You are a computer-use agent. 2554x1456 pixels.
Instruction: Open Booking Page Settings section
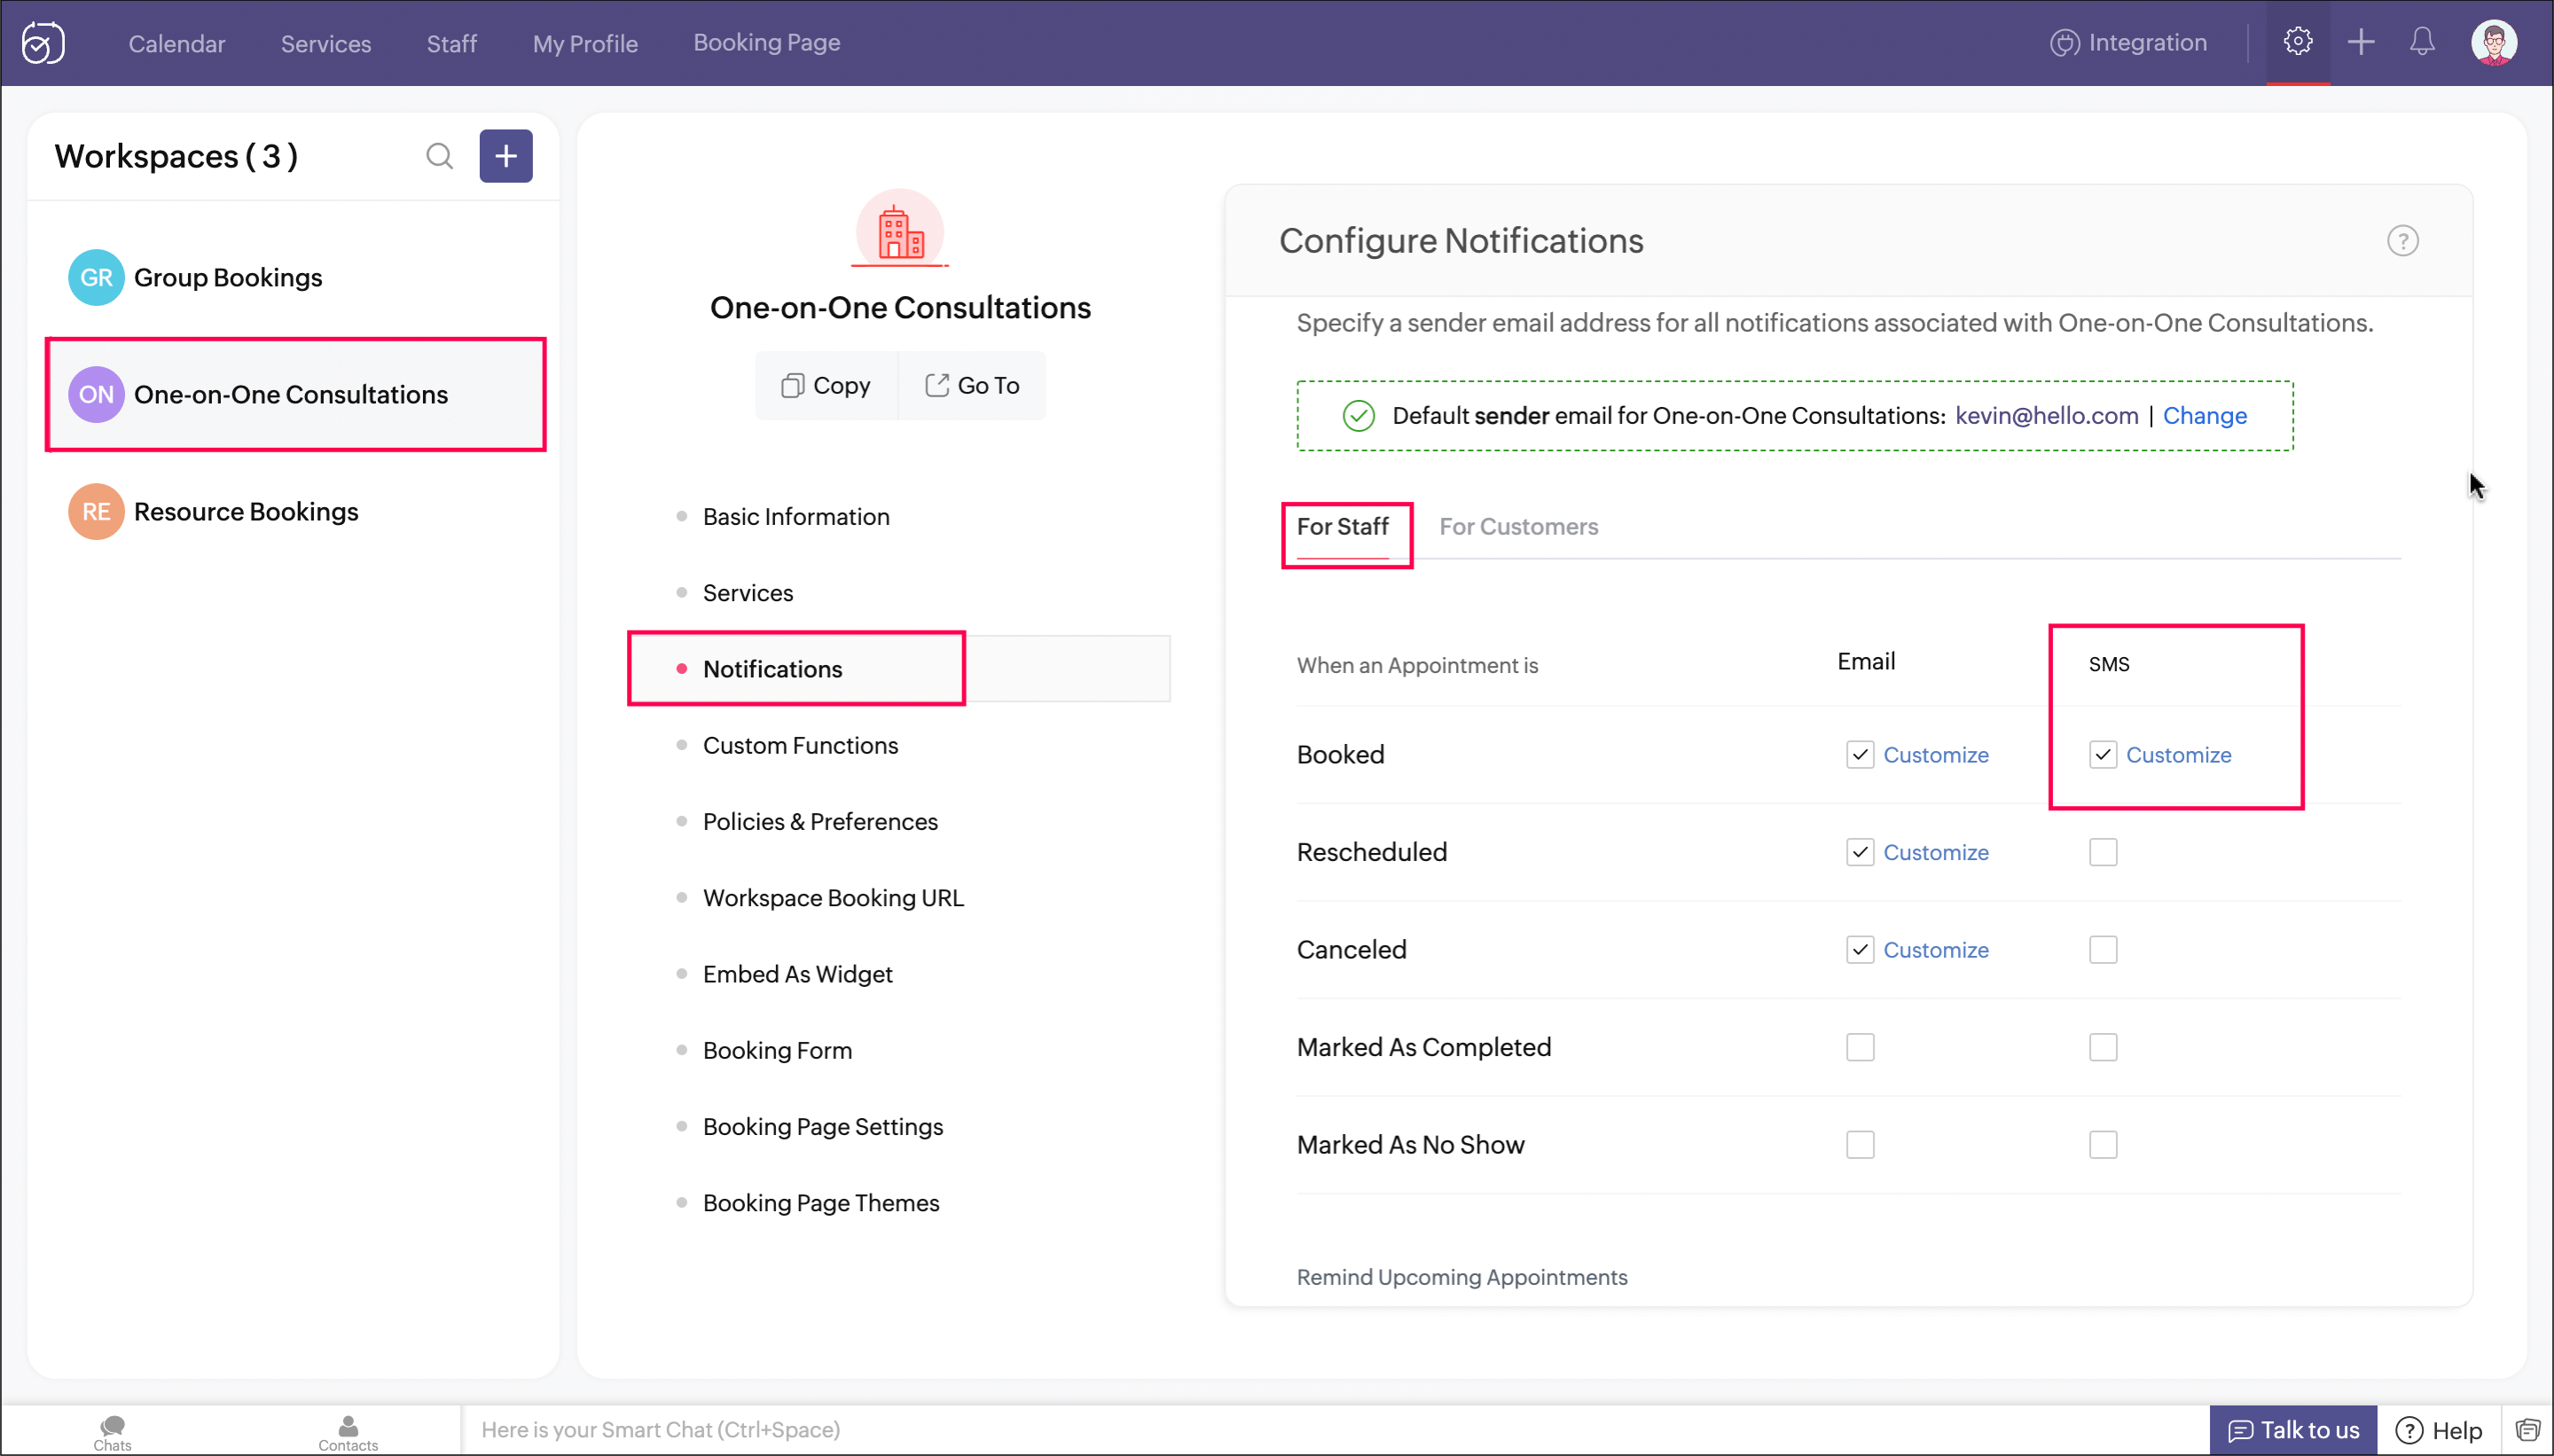[822, 1126]
